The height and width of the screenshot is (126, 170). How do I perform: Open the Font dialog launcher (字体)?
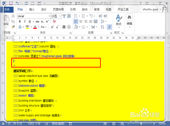pos(70,33)
